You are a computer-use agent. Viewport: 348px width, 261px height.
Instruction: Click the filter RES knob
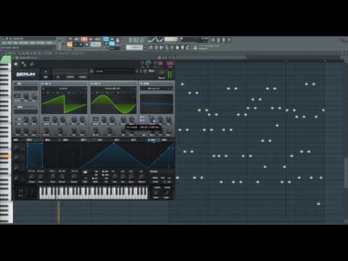point(160,119)
